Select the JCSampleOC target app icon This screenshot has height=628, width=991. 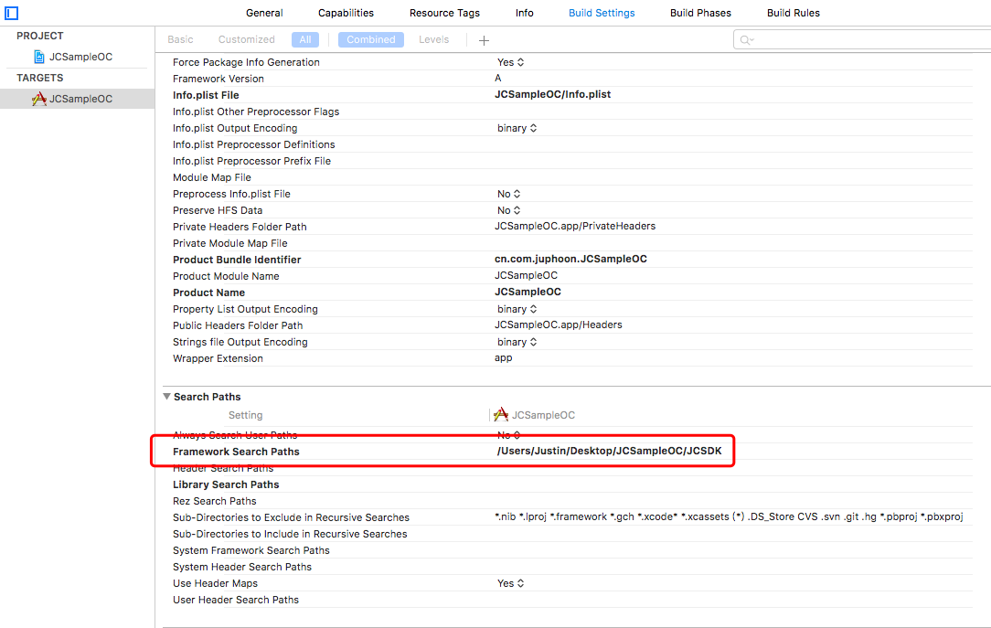39,99
